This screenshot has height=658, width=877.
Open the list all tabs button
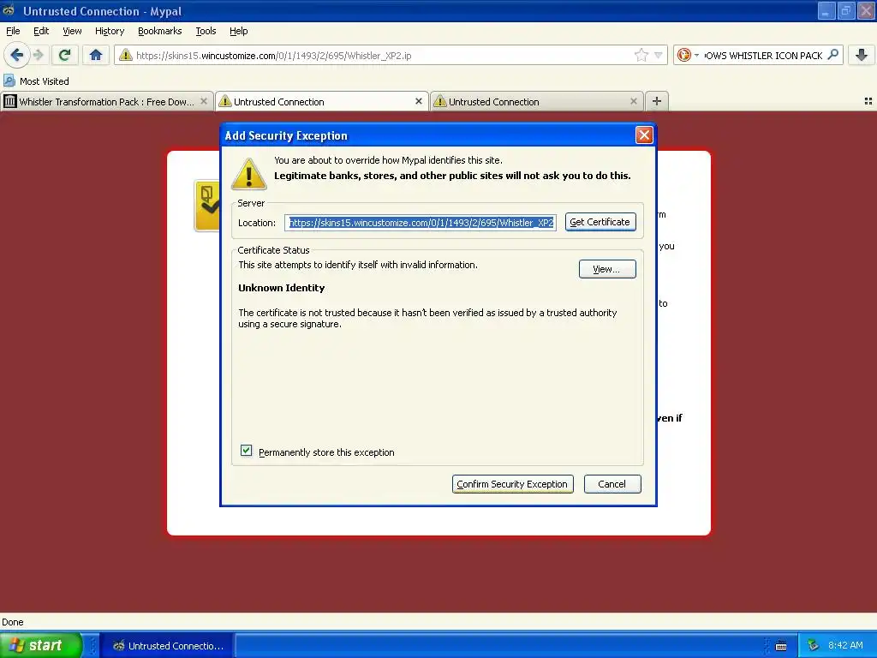point(868,101)
